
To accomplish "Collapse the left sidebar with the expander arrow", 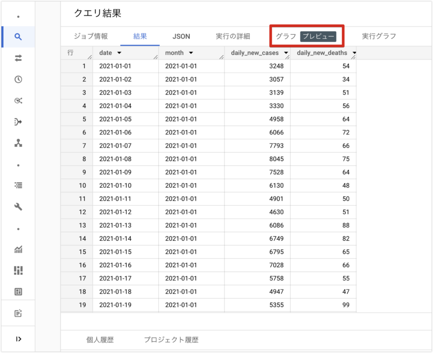I will click(18, 339).
